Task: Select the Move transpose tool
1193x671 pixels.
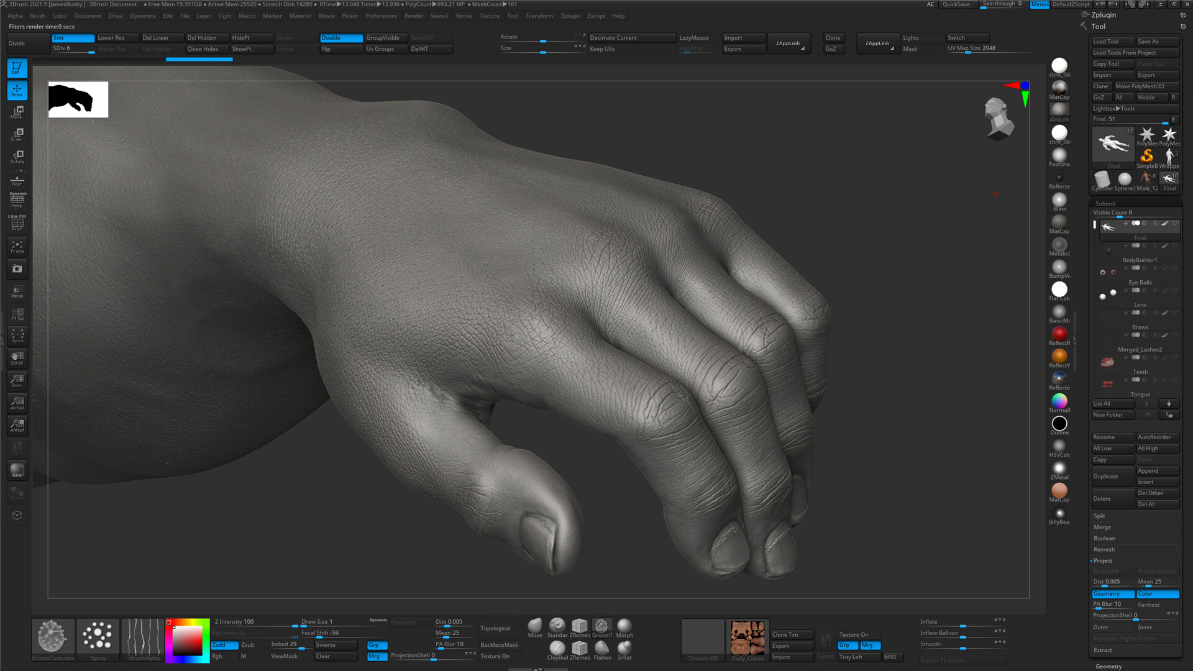Action: point(16,112)
